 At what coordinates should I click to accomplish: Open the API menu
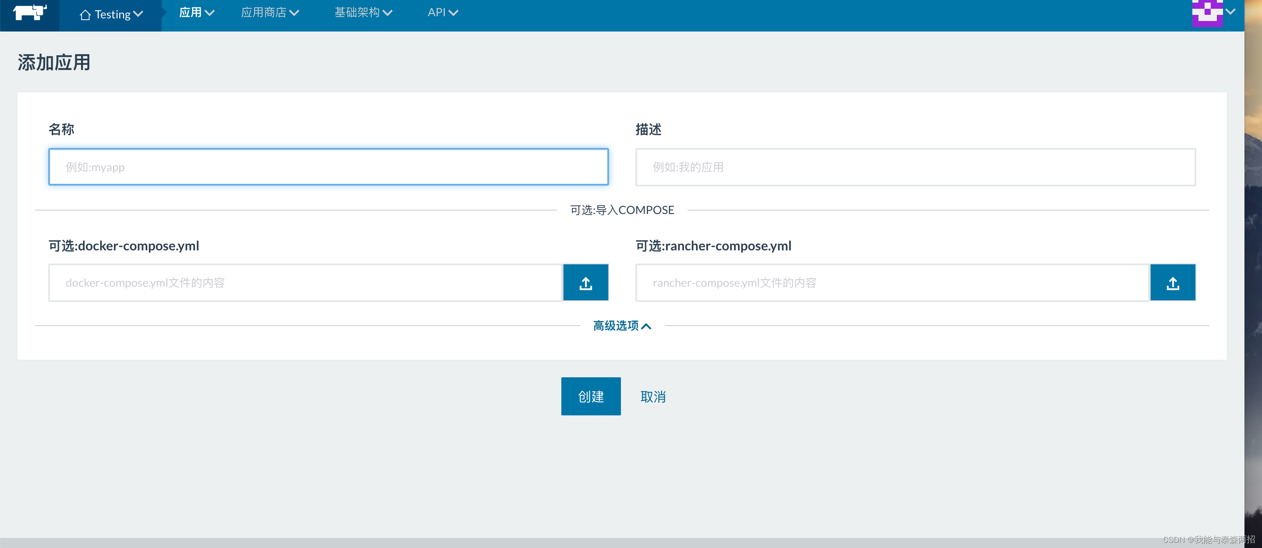coord(443,13)
